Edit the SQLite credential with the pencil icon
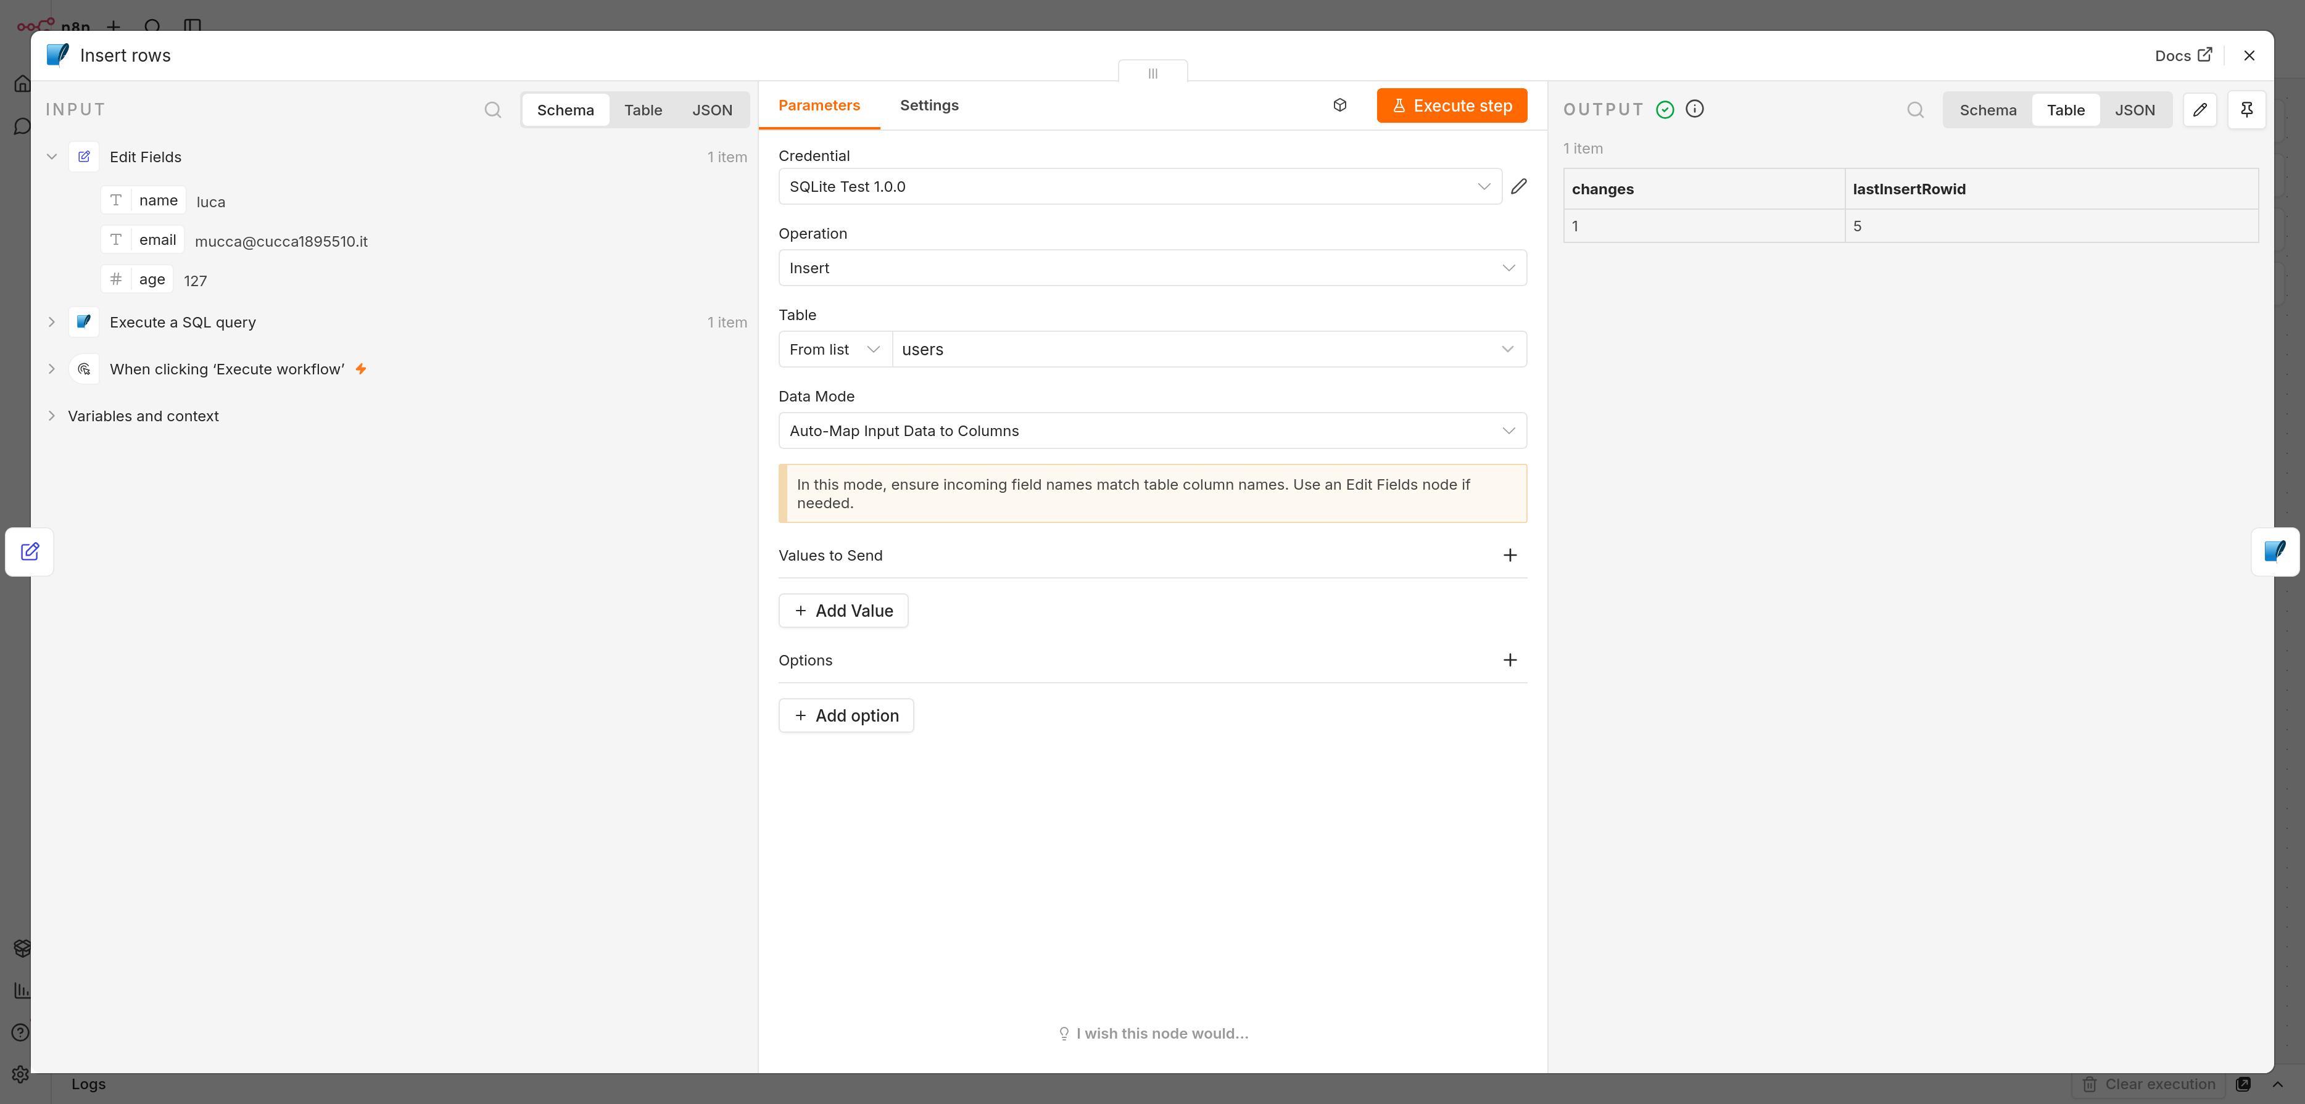 1518,186
